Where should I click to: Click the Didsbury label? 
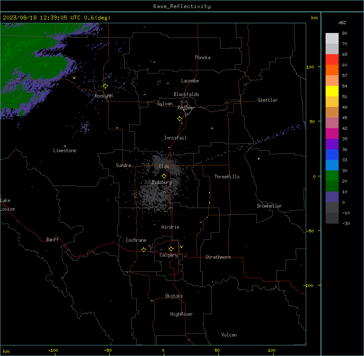pyautogui.click(x=162, y=182)
